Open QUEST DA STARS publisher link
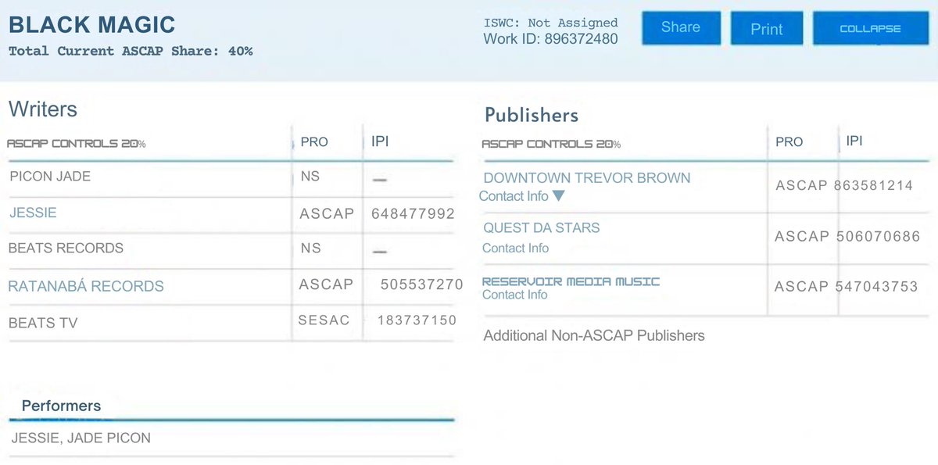 click(542, 227)
